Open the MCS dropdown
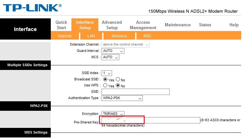The image size is (245, 138). point(110,57)
